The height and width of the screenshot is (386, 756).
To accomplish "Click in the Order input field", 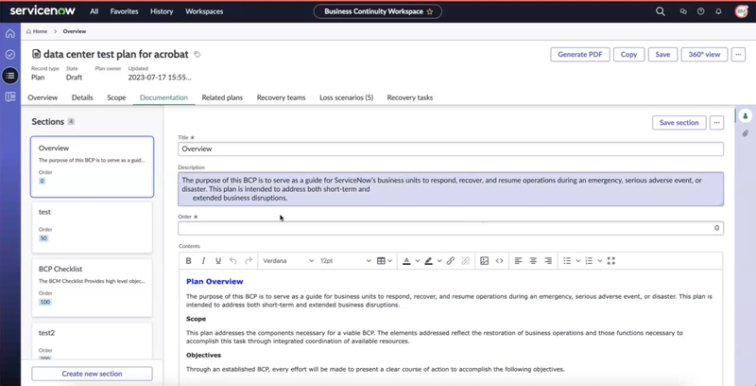I will (451, 228).
